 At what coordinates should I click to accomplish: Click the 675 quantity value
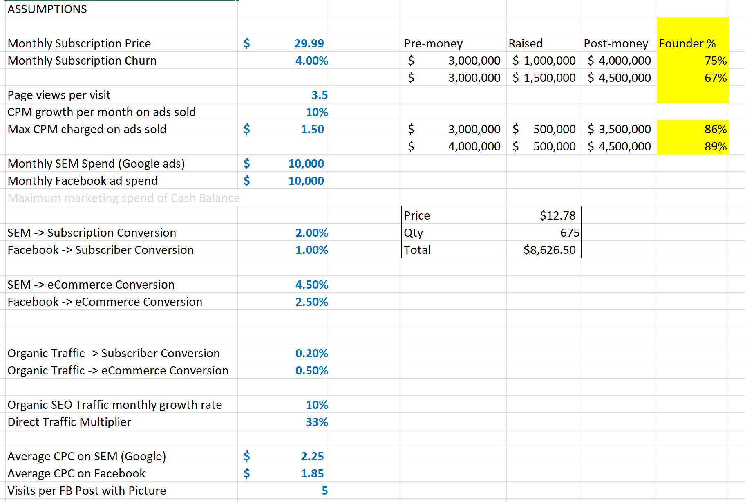(x=544, y=232)
